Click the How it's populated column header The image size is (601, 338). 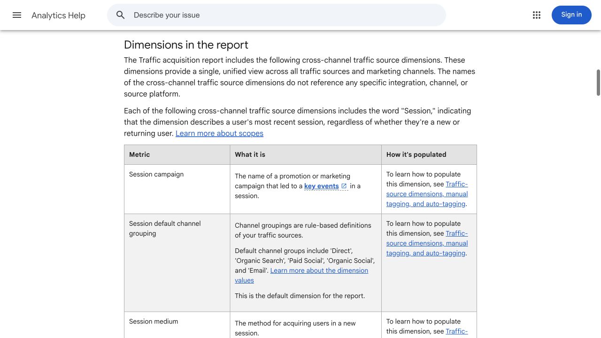pos(429,154)
